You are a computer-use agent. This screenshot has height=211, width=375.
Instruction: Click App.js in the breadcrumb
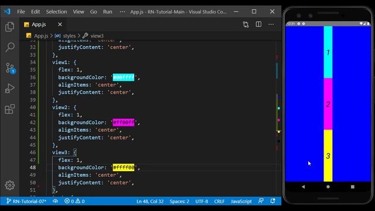[x=41, y=36]
